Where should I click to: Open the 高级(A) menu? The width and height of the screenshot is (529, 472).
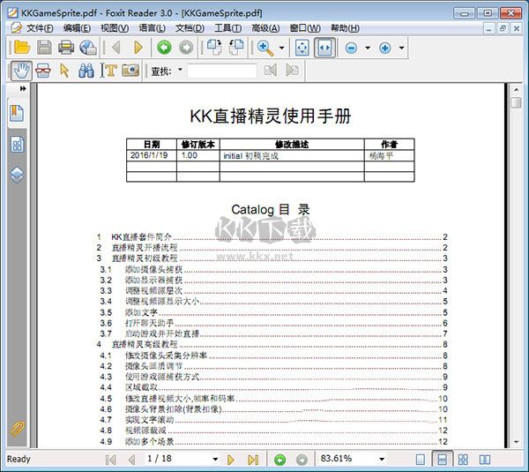pyautogui.click(x=265, y=28)
